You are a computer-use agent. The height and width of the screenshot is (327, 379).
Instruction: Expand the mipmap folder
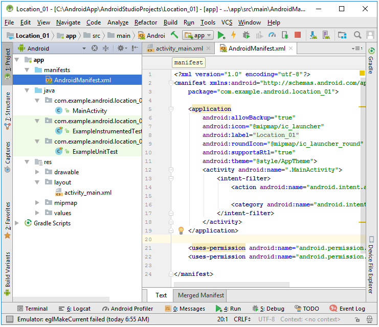[x=37, y=202]
